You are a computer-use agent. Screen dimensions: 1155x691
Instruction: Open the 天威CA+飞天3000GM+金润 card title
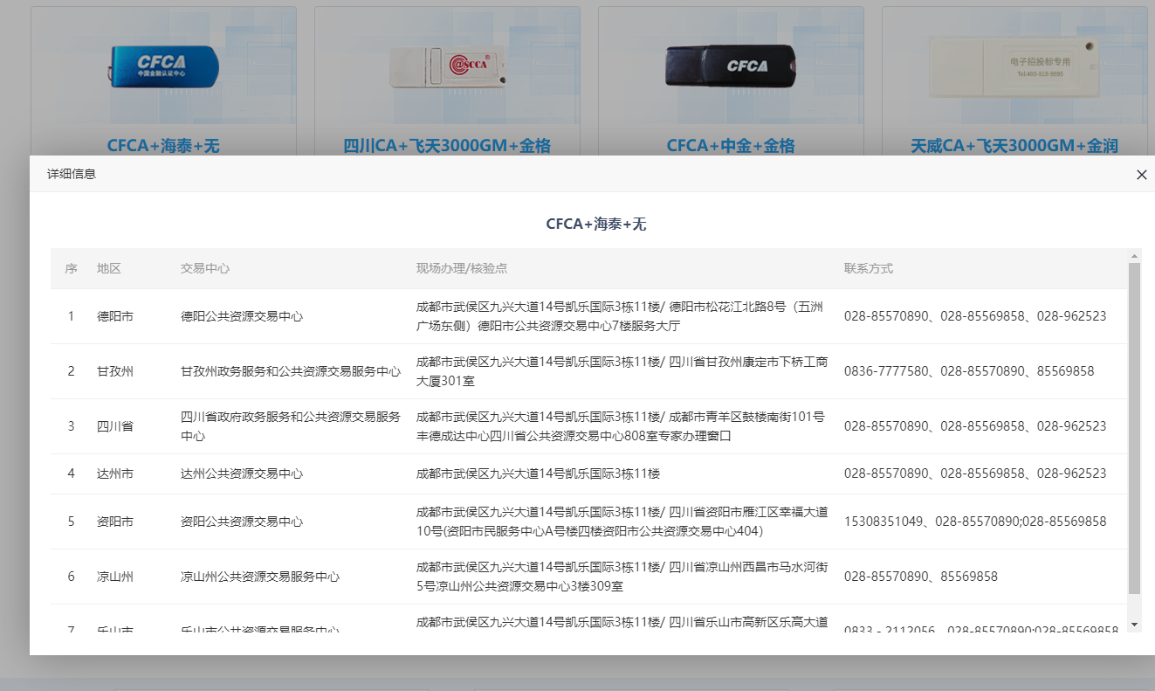1014,146
